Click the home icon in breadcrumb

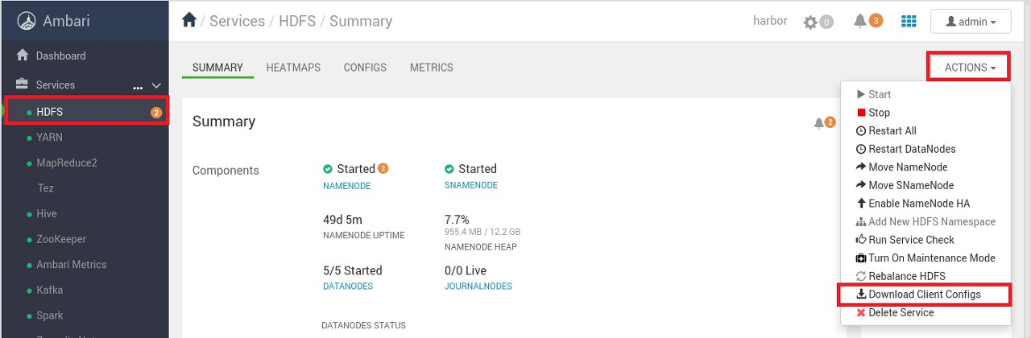(189, 20)
